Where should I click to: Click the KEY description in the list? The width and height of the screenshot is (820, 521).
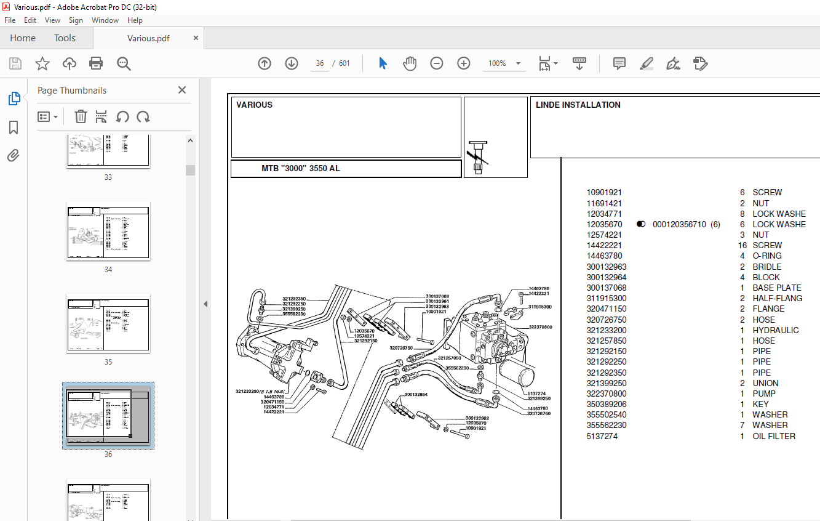[x=761, y=404]
